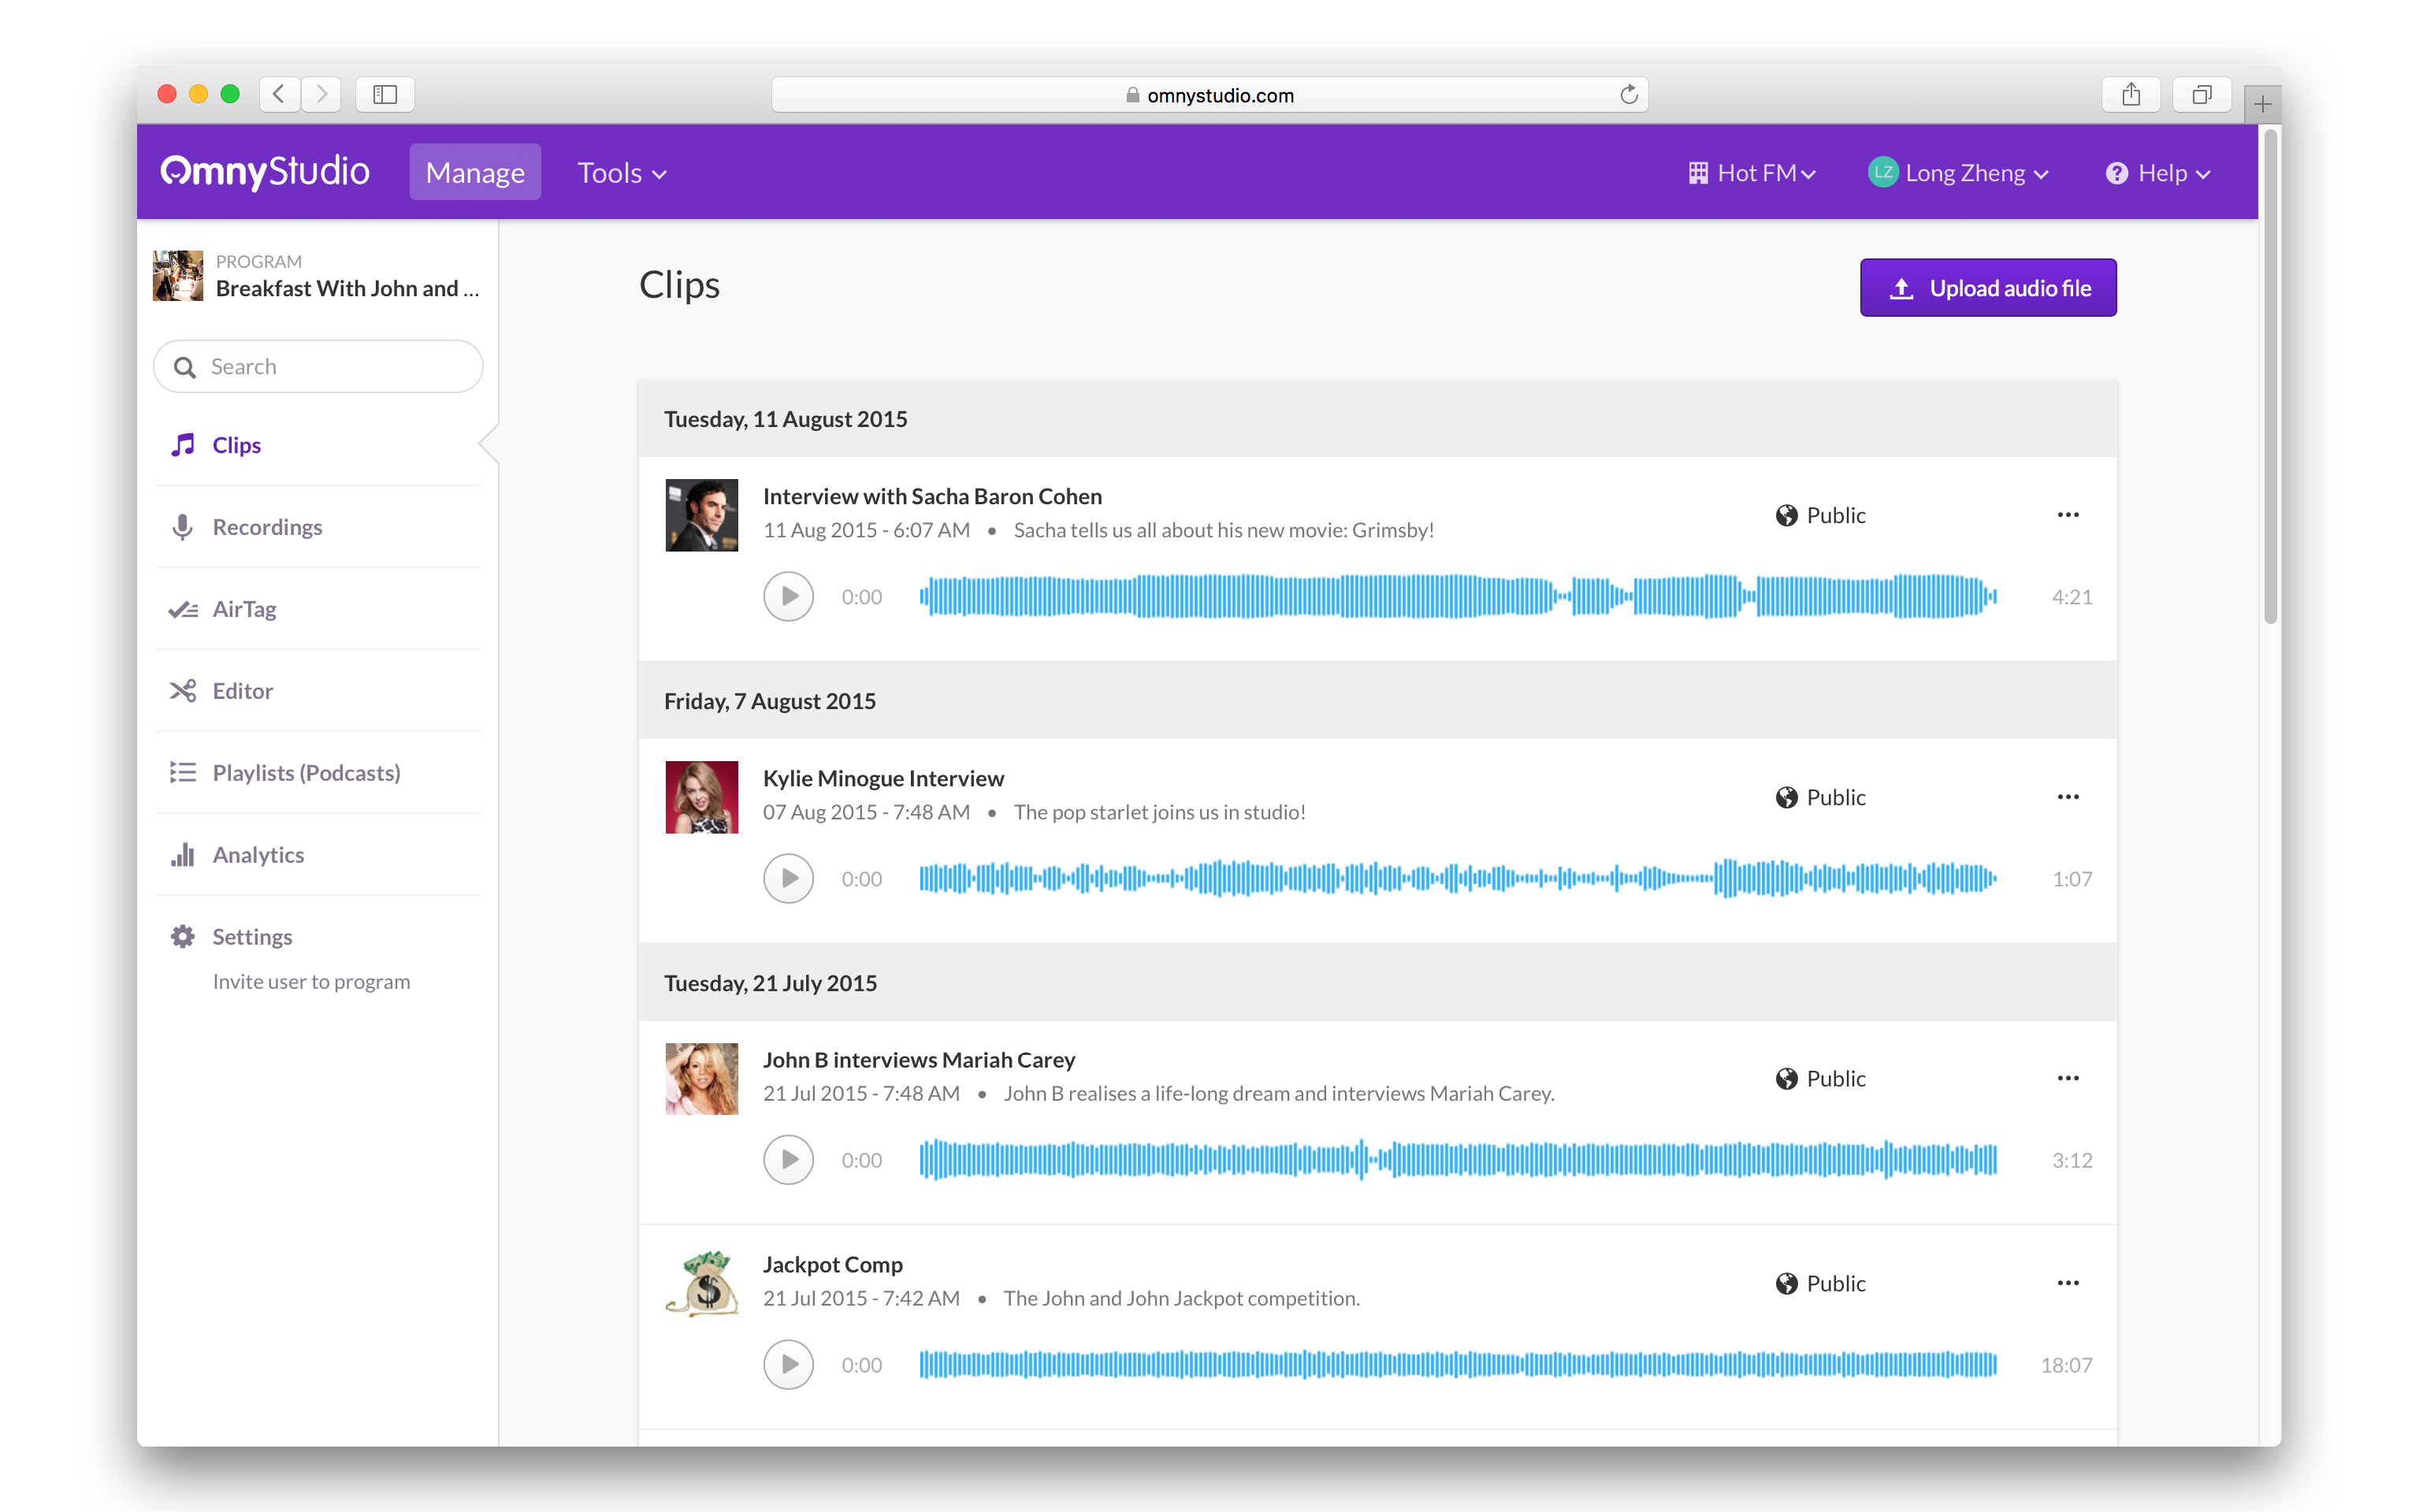Open more options for Kylie Minogue Interview
The width and height of the screenshot is (2419, 1512).
2067,796
